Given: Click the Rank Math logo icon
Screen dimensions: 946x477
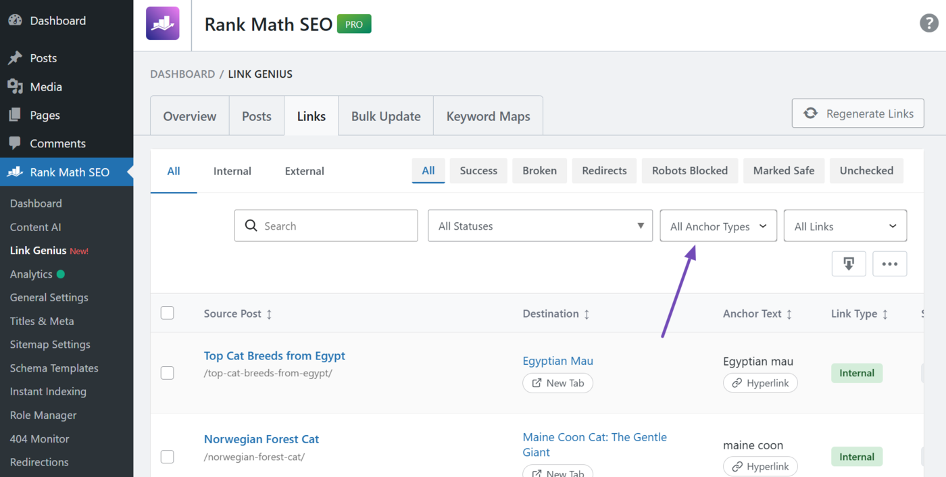Looking at the screenshot, I should [x=163, y=24].
